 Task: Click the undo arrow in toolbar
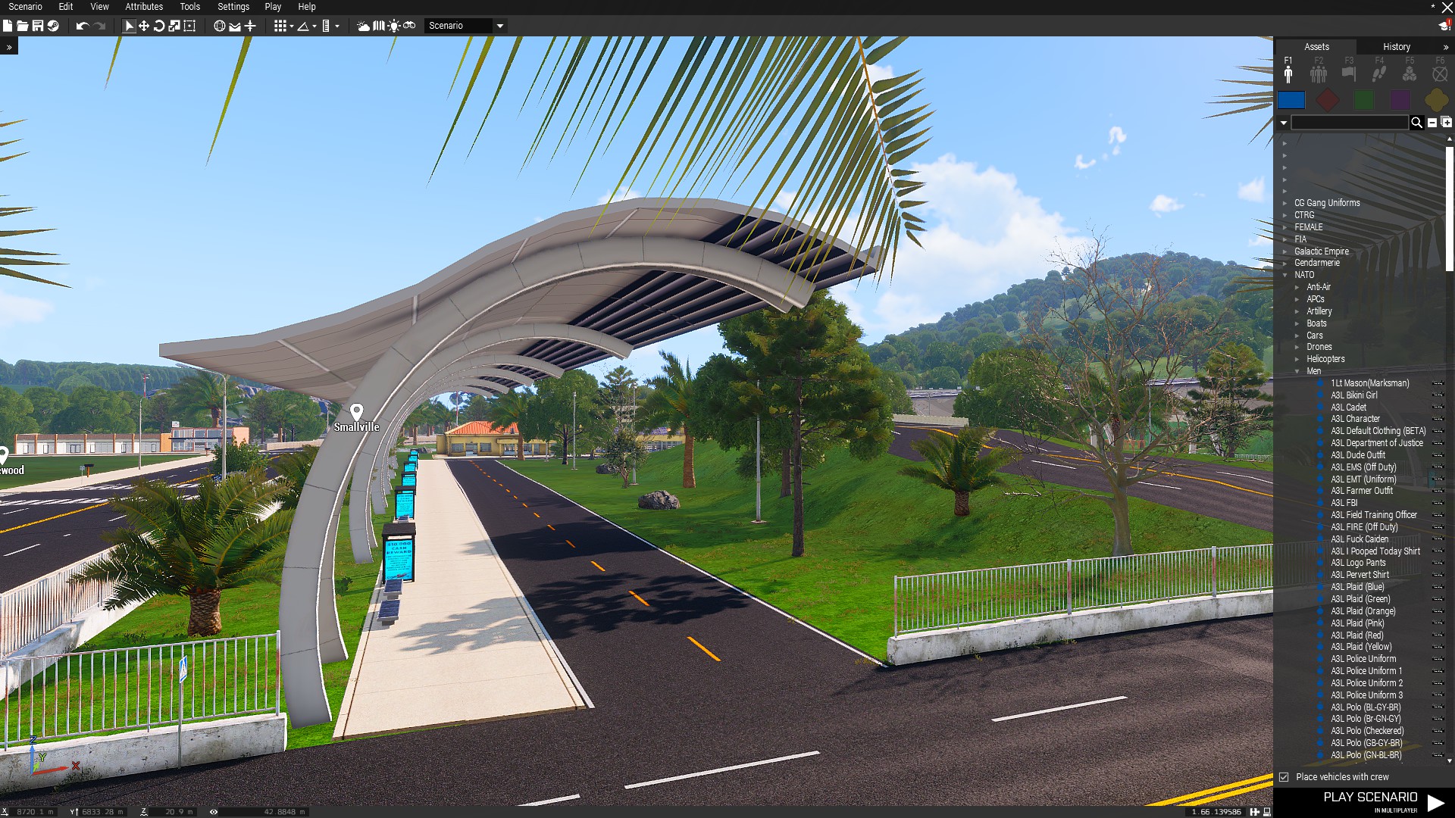point(82,26)
